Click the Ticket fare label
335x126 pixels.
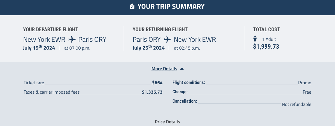[x=34, y=83]
